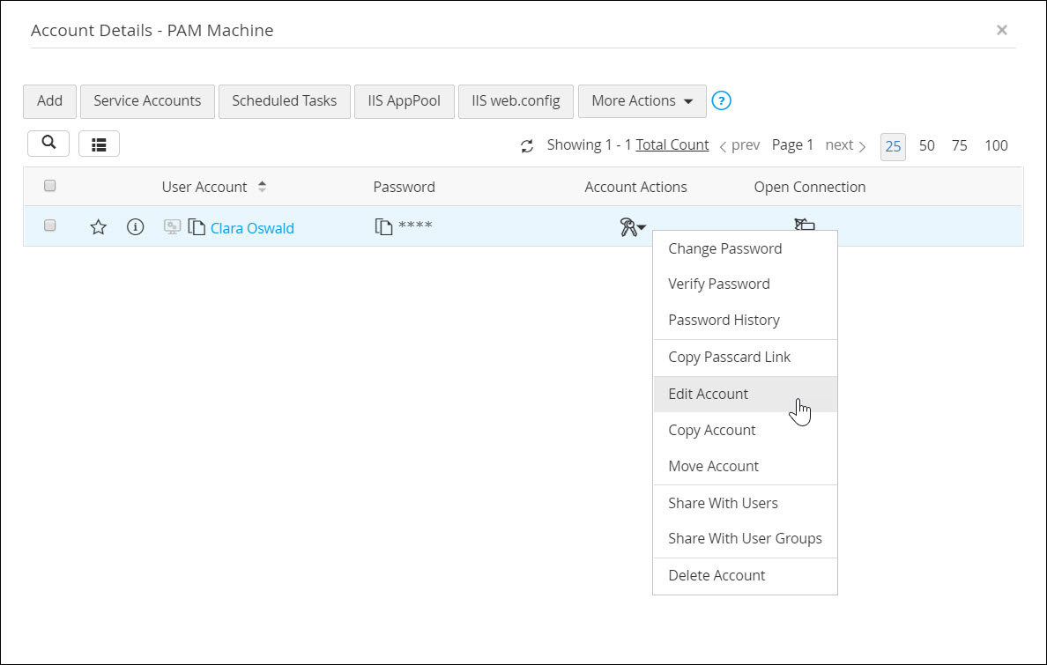This screenshot has width=1047, height=665.
Task: Set page size to 25
Action: (x=893, y=146)
